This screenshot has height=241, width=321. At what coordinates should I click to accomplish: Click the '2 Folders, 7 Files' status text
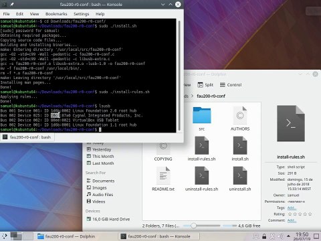[x=160, y=226]
